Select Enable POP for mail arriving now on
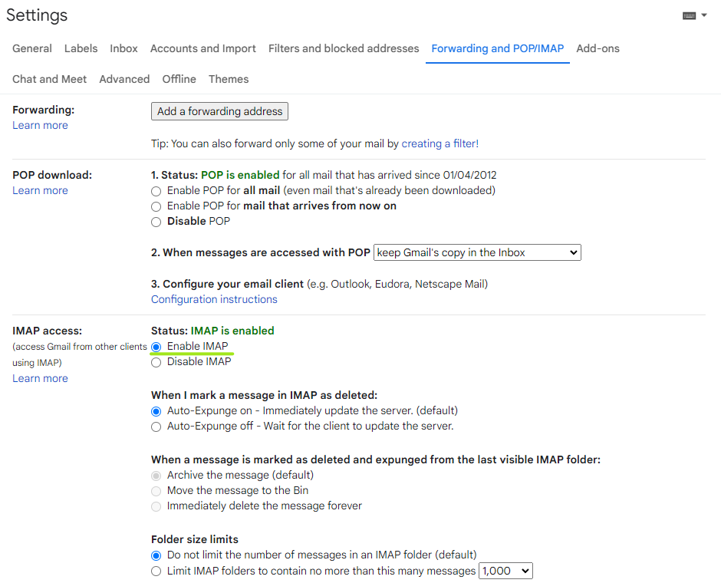This screenshot has height=583, width=721. 156,206
